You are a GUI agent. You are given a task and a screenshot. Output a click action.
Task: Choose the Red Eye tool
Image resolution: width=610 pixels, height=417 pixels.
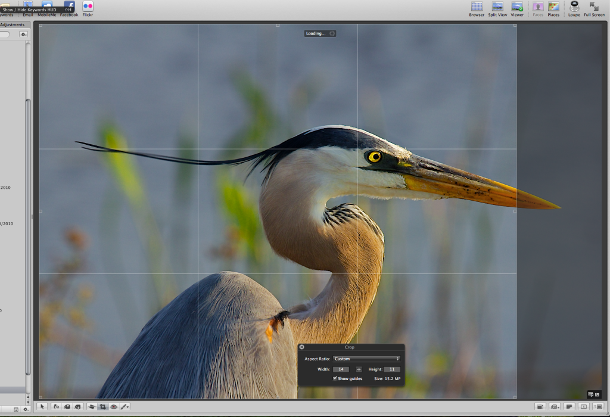pos(113,407)
